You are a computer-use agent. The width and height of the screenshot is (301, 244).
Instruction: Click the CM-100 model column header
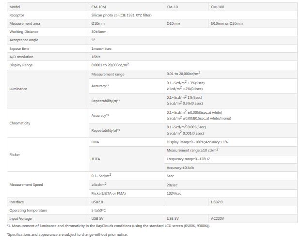218,7
